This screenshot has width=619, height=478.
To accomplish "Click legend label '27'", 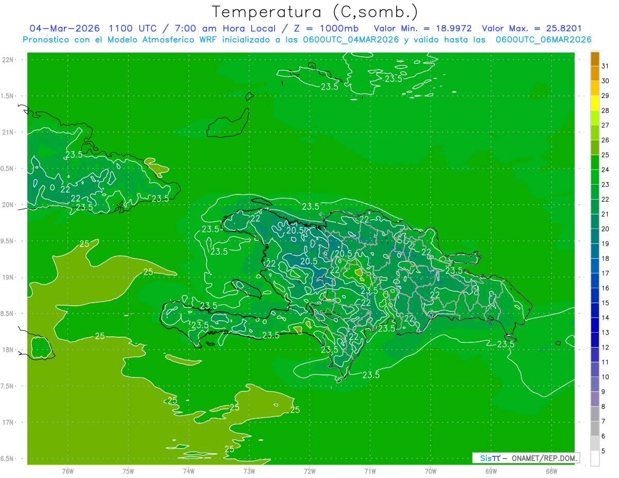I will point(605,125).
